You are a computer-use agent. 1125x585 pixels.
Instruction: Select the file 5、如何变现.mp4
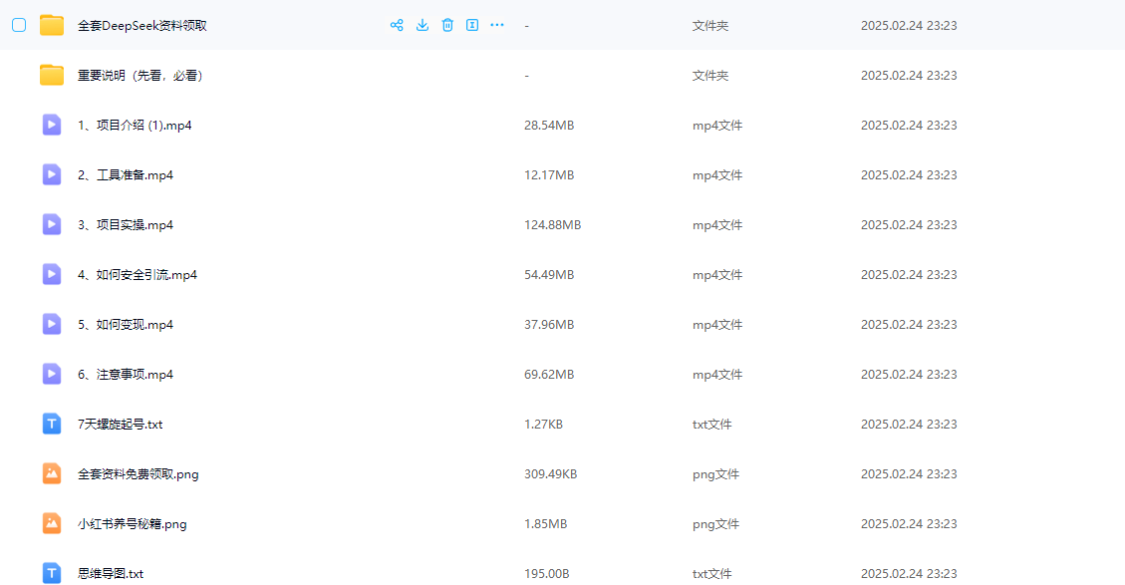click(126, 325)
